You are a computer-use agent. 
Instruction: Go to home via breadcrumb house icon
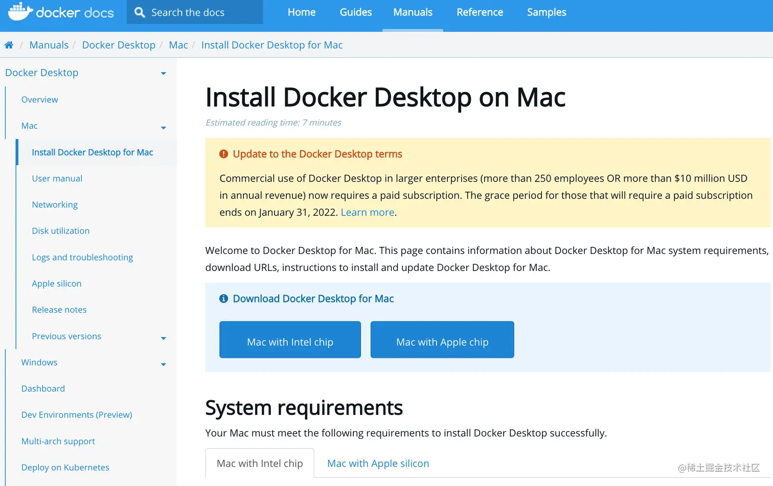[x=9, y=45]
